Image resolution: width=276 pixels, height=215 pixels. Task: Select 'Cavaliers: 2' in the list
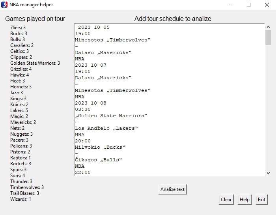coord(22,45)
